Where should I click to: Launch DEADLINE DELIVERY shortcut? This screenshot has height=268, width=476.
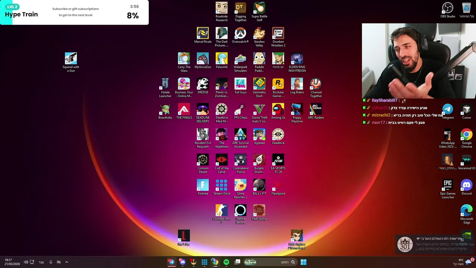(x=203, y=113)
